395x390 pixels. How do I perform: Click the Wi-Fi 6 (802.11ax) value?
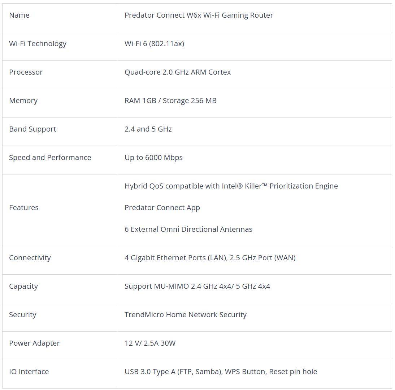(x=154, y=44)
